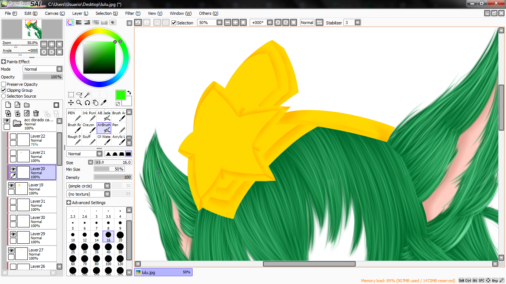The height and width of the screenshot is (284, 506).
Task: Select the Hand pan tool
Action: 95,103
